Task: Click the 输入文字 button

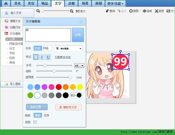Action: click(x=18, y=13)
